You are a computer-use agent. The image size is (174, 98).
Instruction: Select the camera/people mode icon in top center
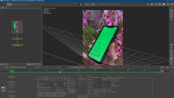click(x=81, y=4)
